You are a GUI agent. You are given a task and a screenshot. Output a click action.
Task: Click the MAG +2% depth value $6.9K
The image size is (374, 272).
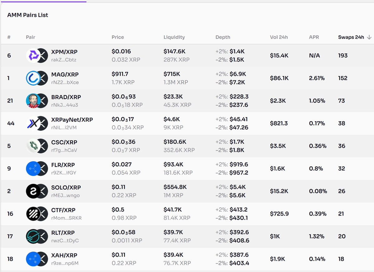click(238, 74)
